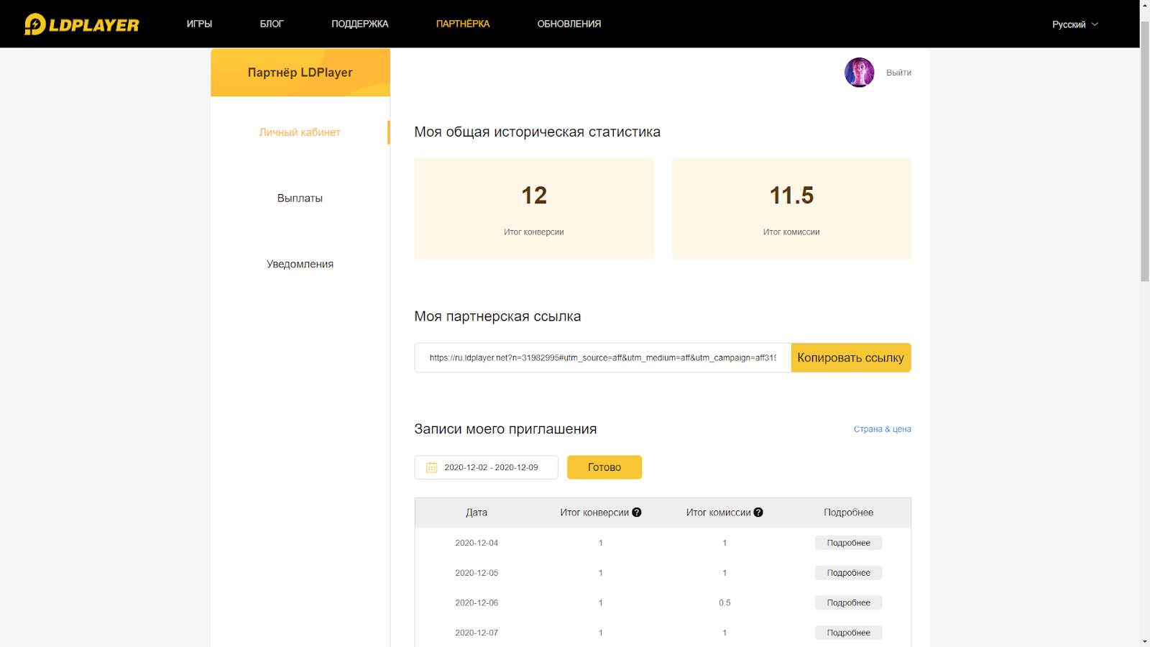Click the date cell 2020-12-07
1150x647 pixels.
click(x=477, y=633)
